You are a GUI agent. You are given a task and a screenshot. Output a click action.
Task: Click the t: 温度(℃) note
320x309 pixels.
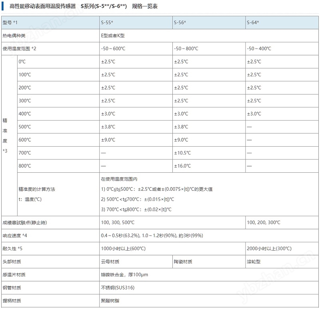pyautogui.click(x=30, y=200)
